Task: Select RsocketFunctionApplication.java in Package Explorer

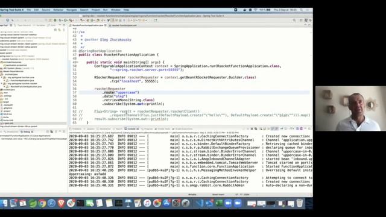Action: pos(25,87)
